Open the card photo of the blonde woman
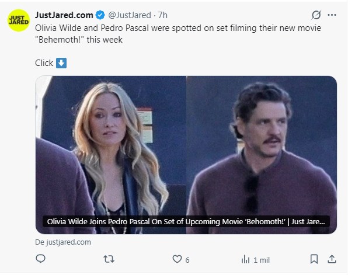 pos(111,146)
